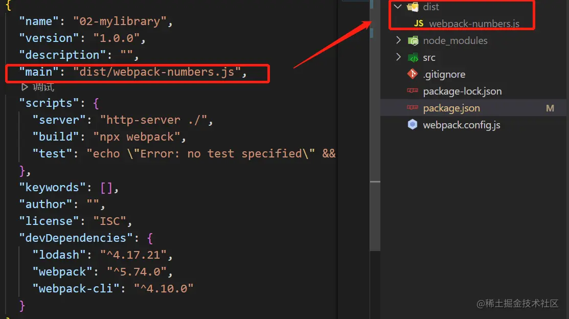This screenshot has width=569, height=319.
Task: Click the "lodash" dependency key
Action: [59, 255]
